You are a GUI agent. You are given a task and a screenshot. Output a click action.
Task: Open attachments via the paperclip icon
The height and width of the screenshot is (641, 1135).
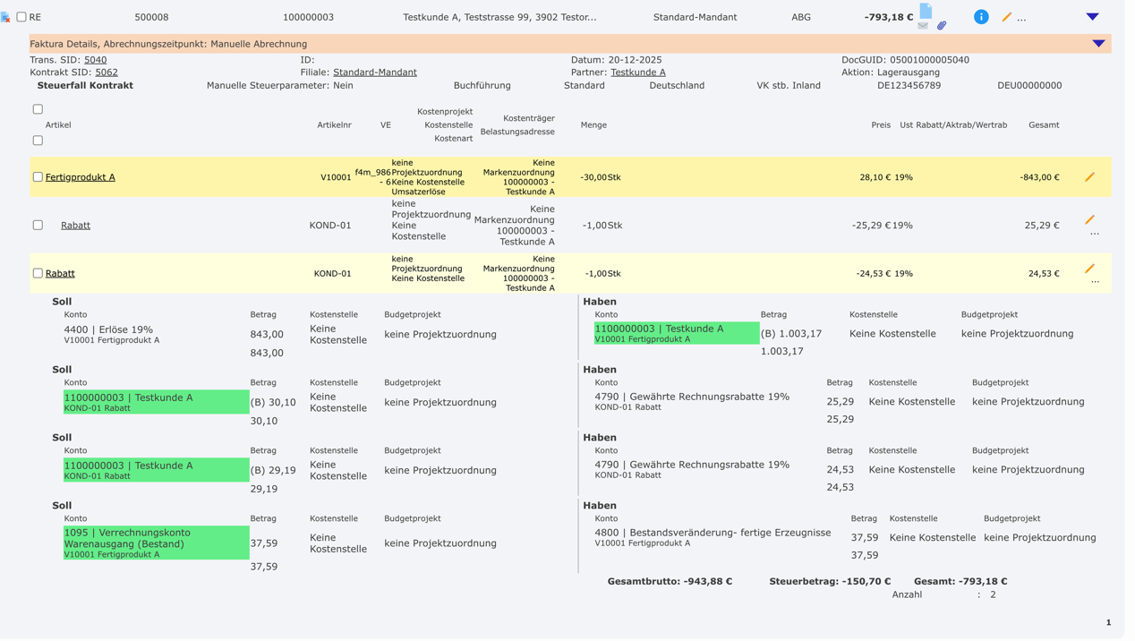point(942,26)
